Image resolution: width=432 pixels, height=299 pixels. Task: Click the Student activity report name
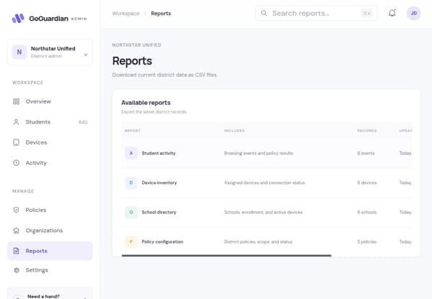(x=158, y=153)
